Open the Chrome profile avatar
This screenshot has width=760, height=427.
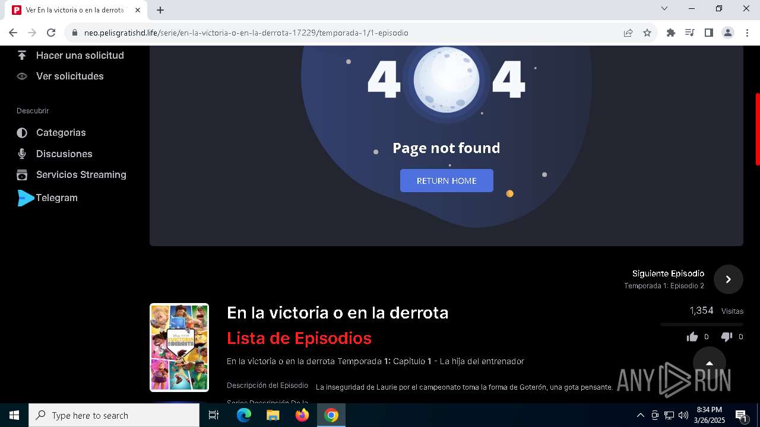pyautogui.click(x=728, y=33)
